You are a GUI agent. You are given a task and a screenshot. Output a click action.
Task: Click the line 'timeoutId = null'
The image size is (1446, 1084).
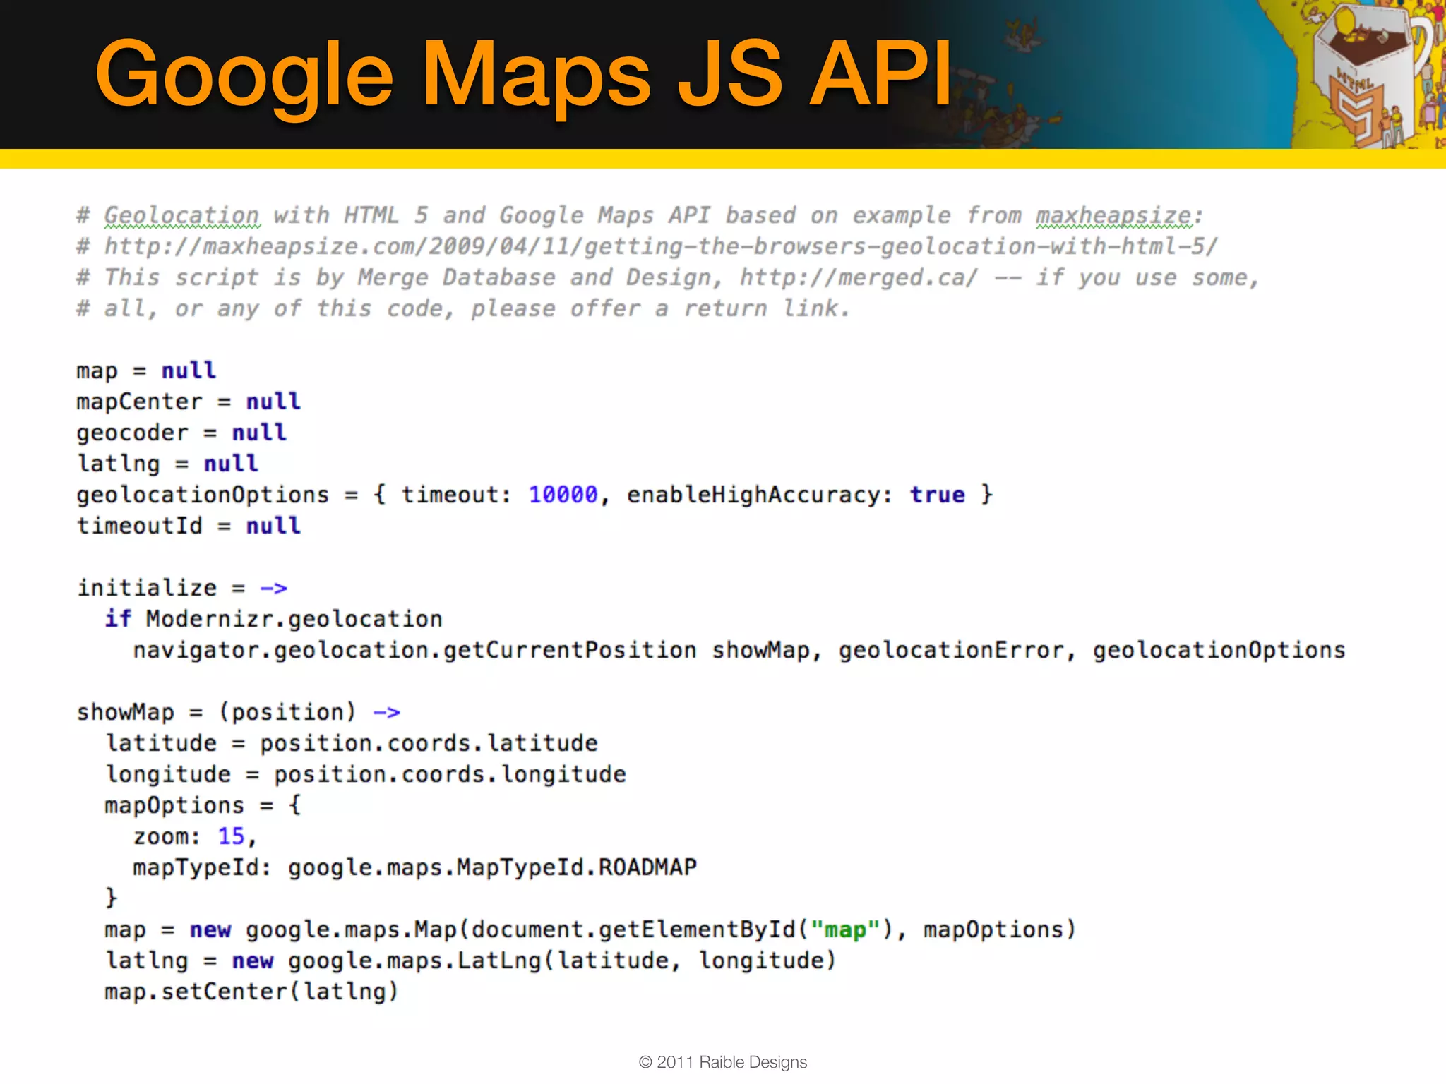click(189, 526)
